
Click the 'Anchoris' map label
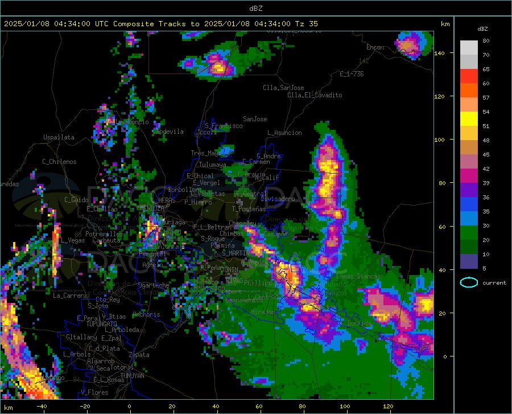point(146,315)
